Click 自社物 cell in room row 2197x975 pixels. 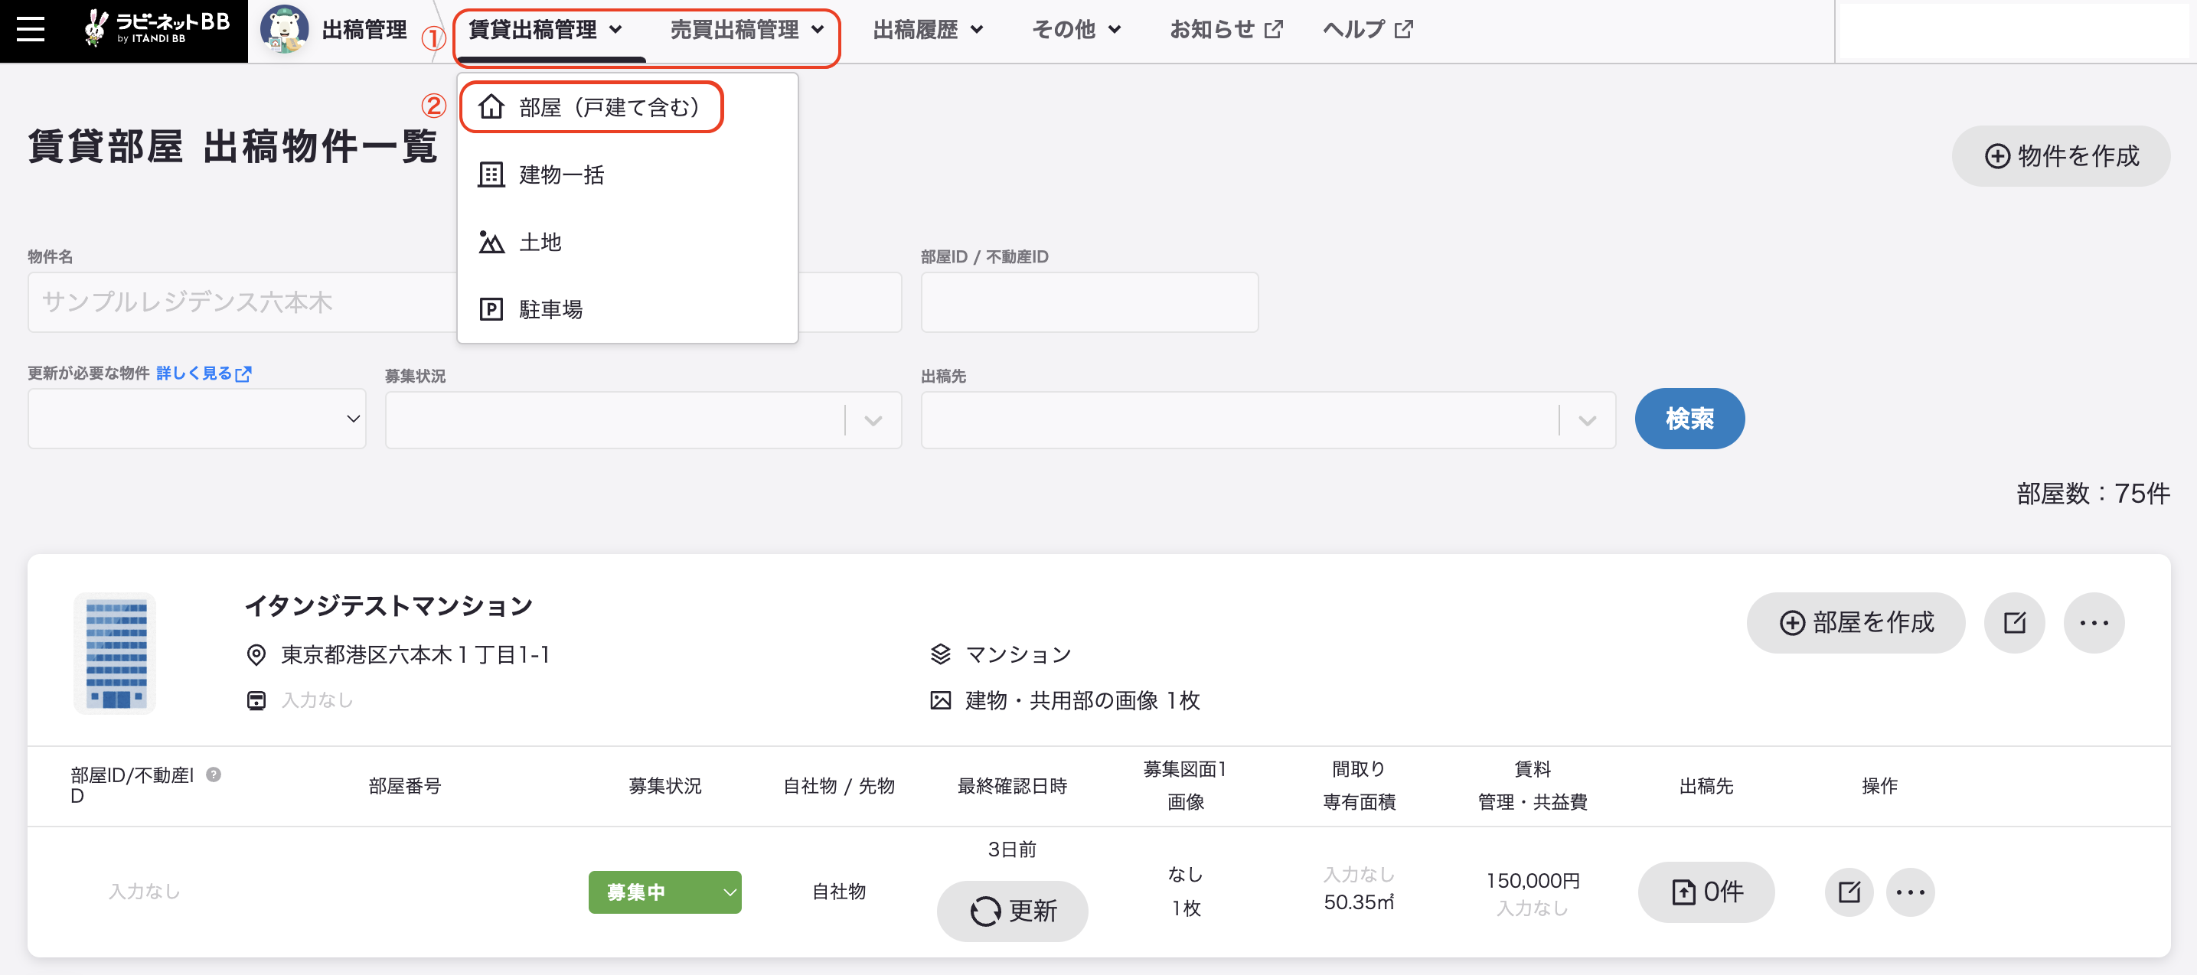[838, 892]
